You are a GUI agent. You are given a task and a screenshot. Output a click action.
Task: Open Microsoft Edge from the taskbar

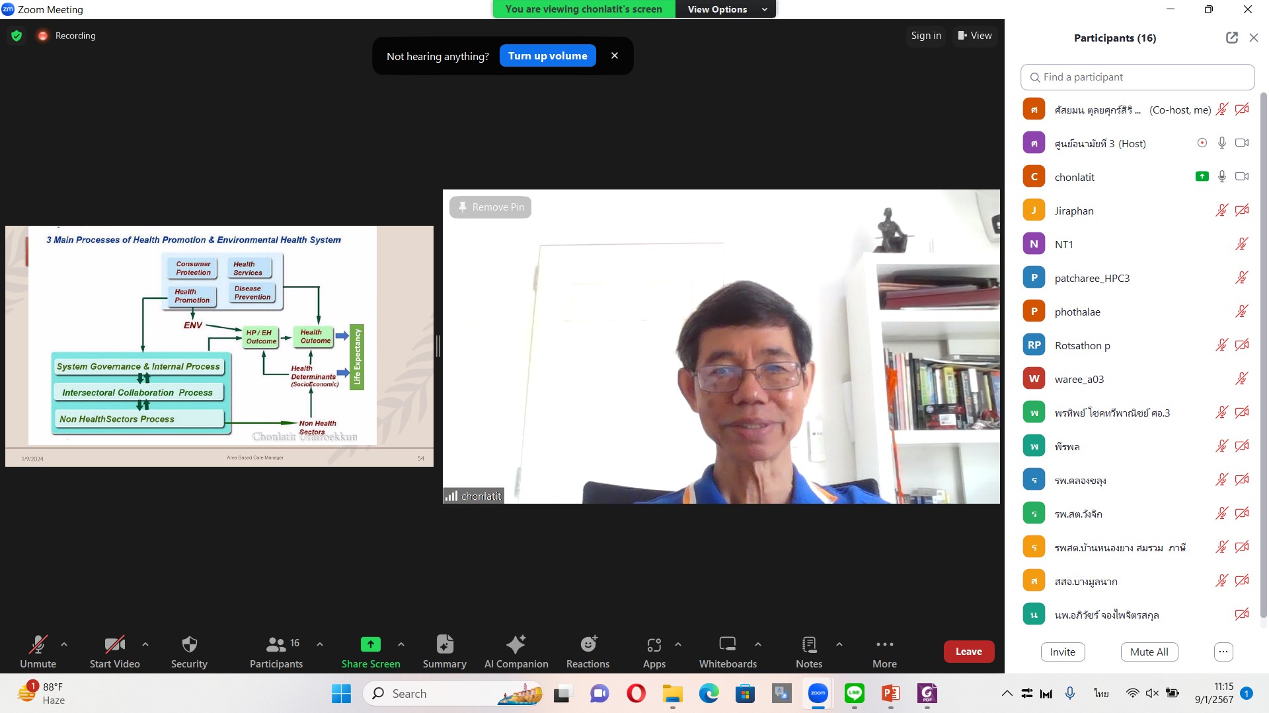pos(709,693)
